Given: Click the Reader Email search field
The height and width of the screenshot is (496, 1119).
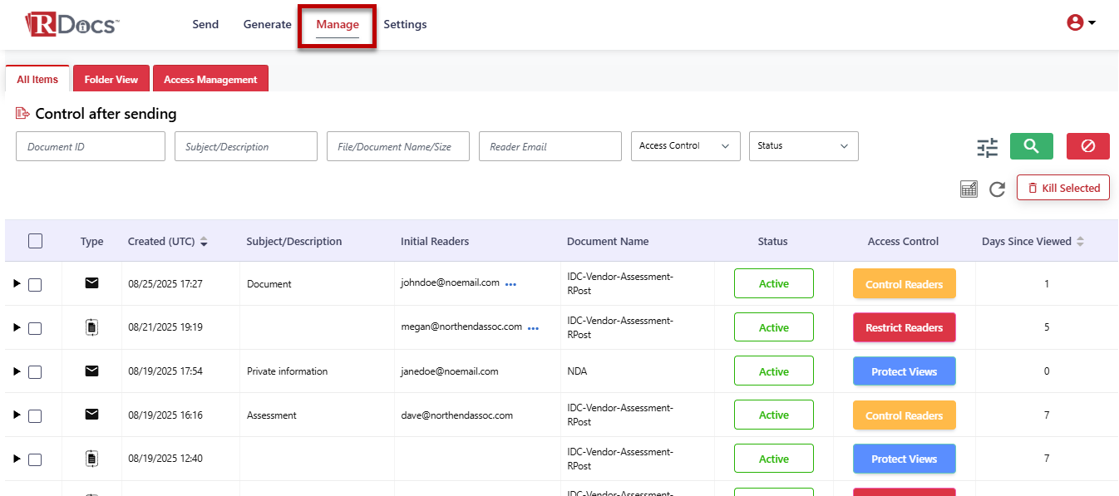Looking at the screenshot, I should [550, 146].
